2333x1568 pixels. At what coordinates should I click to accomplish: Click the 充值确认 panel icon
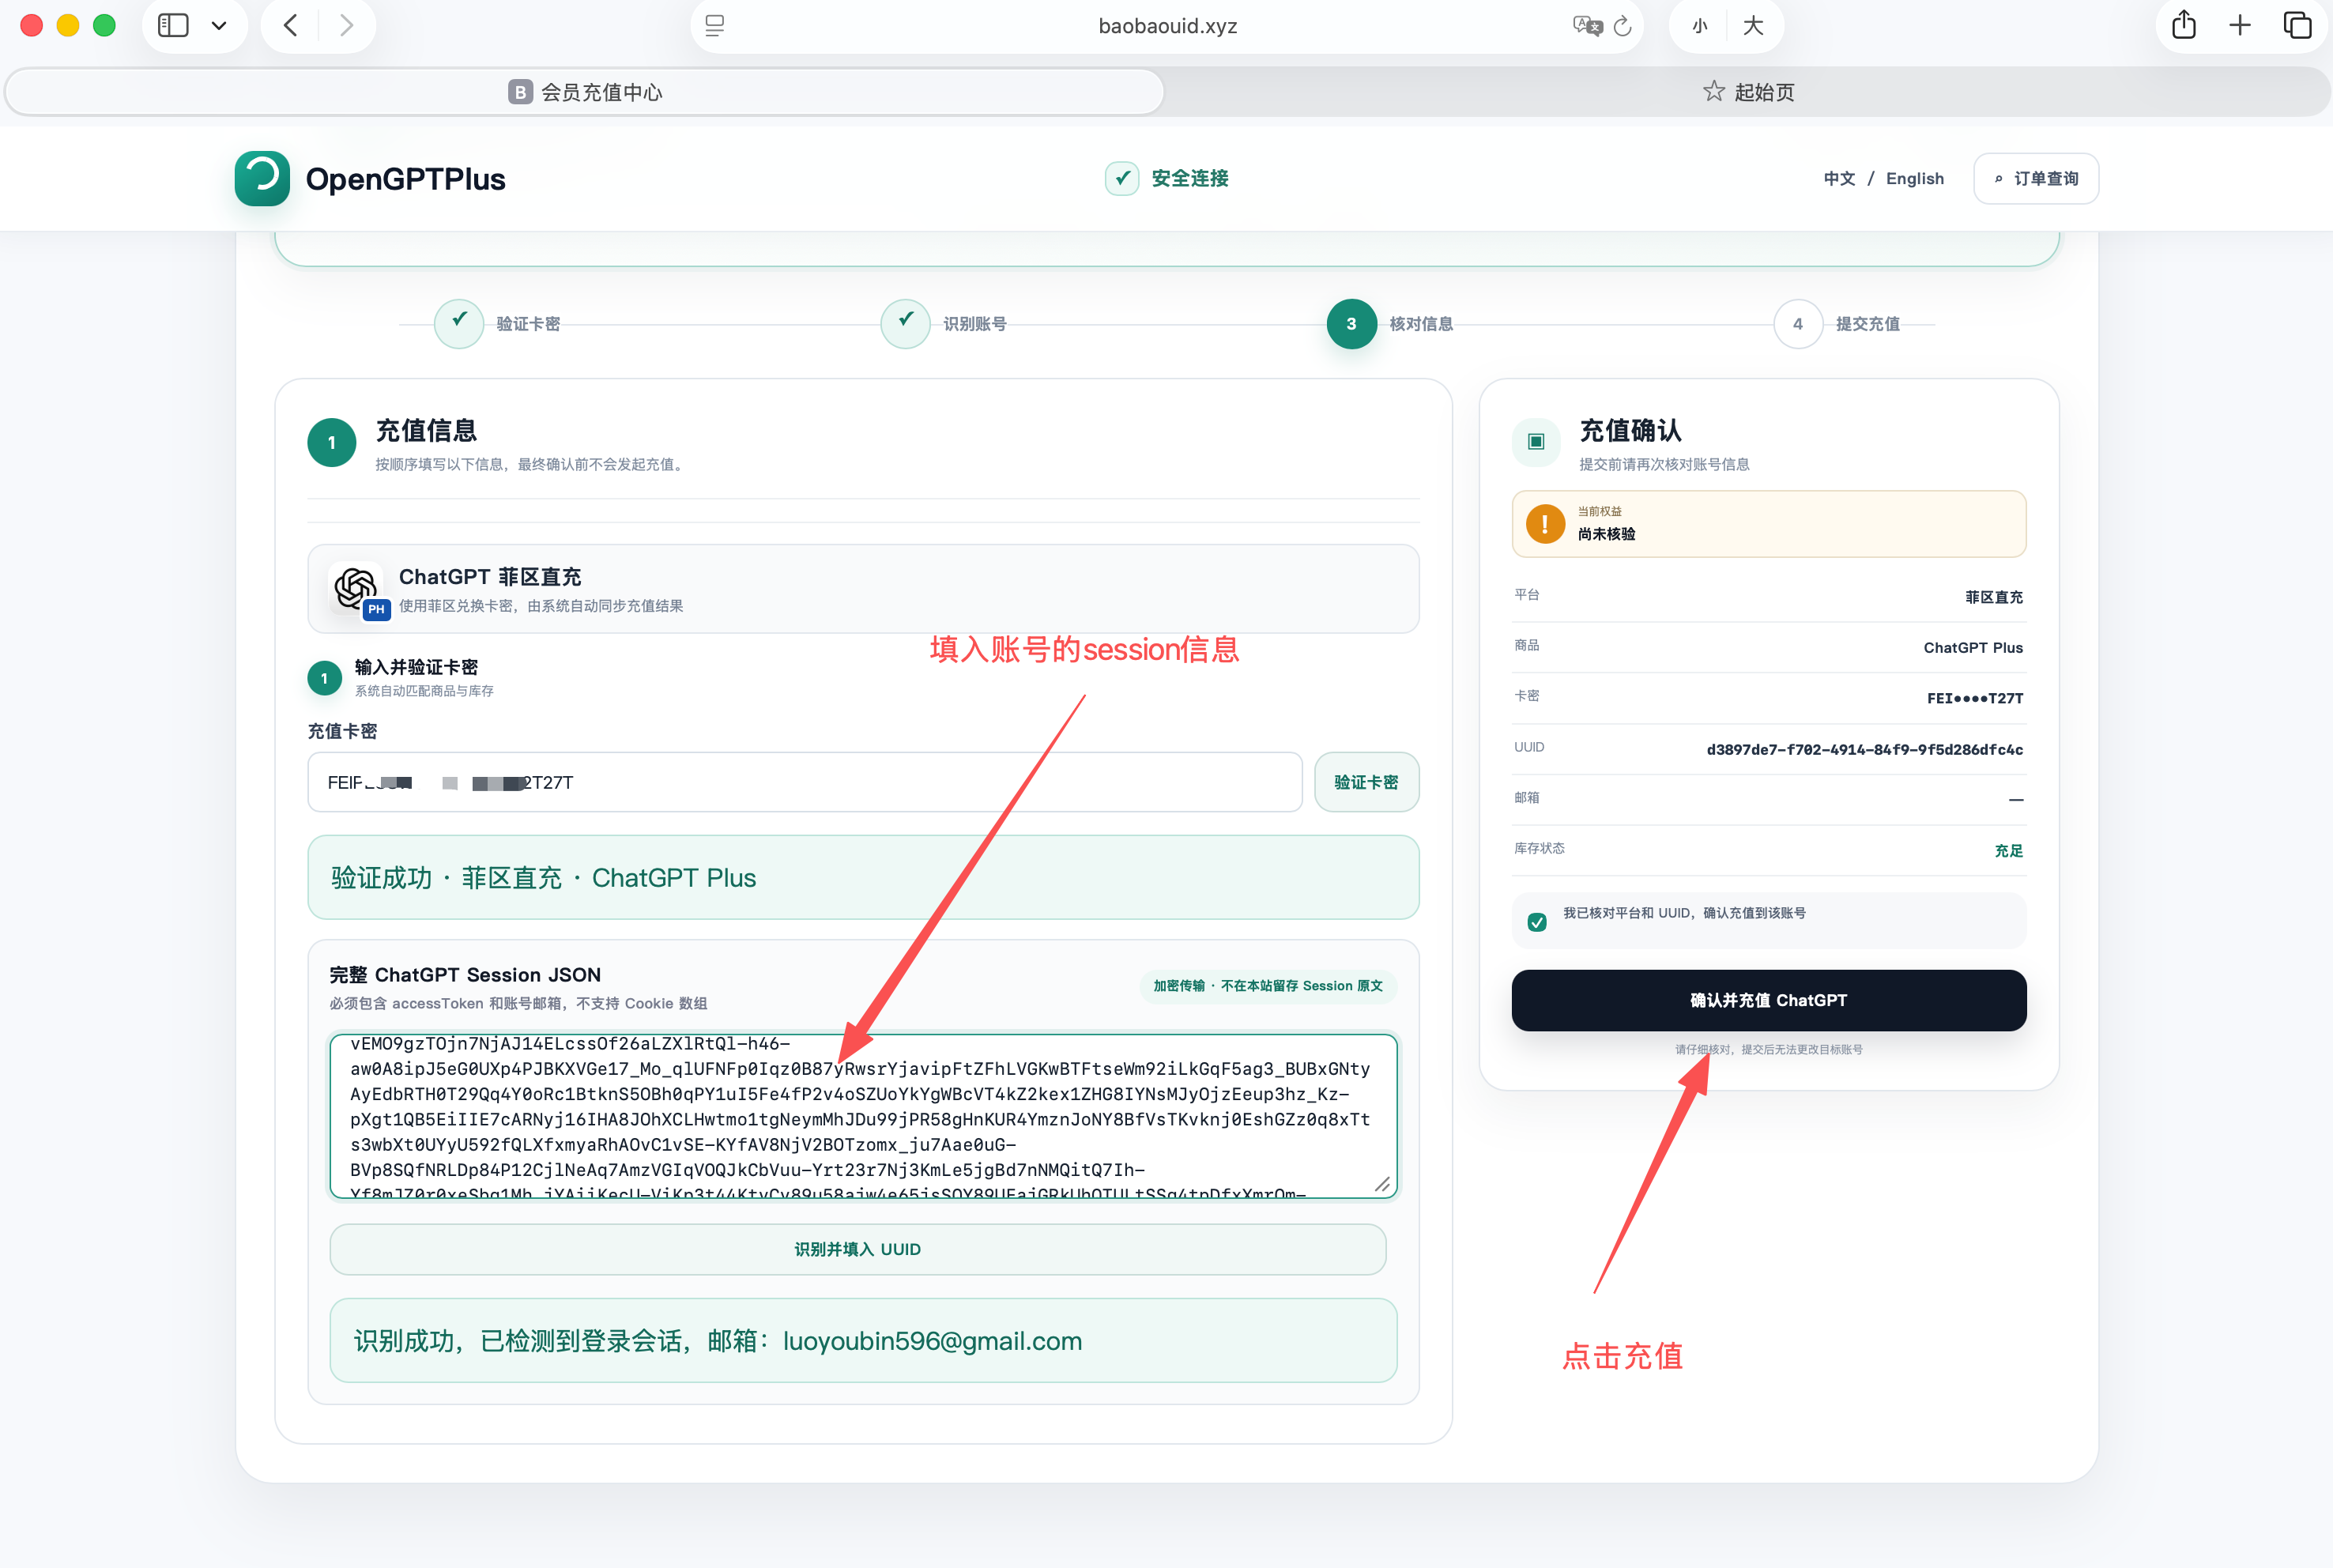click(x=1537, y=442)
